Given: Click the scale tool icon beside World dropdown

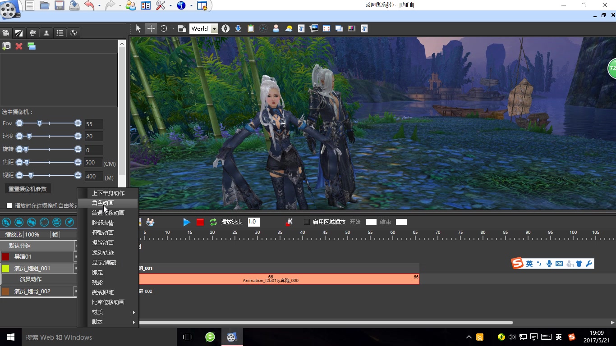Looking at the screenshot, I should pyautogui.click(x=182, y=28).
